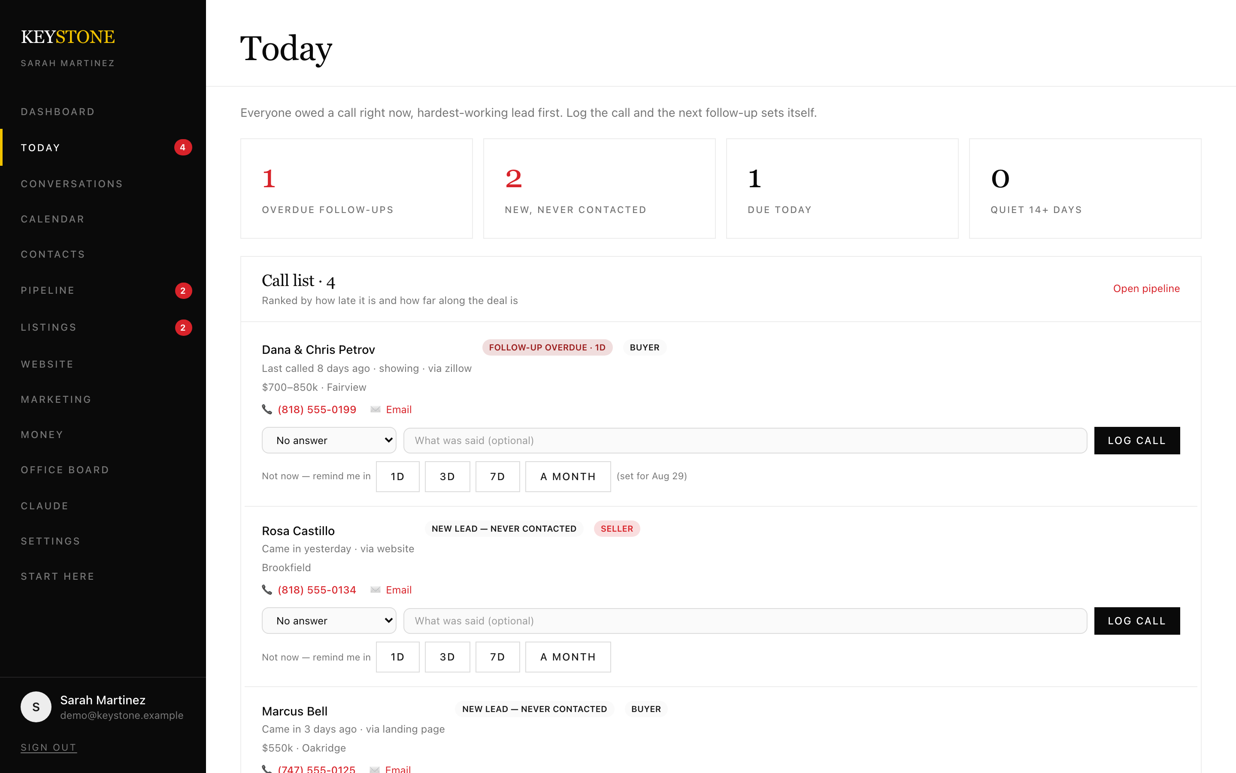Go to Marketing in the sidebar
1236x773 pixels.
click(x=56, y=400)
